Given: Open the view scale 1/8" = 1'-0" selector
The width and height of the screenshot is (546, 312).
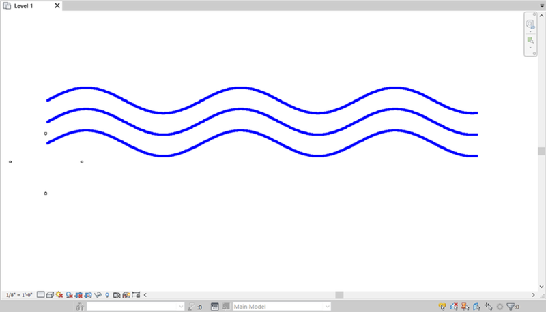Looking at the screenshot, I should [x=19, y=295].
